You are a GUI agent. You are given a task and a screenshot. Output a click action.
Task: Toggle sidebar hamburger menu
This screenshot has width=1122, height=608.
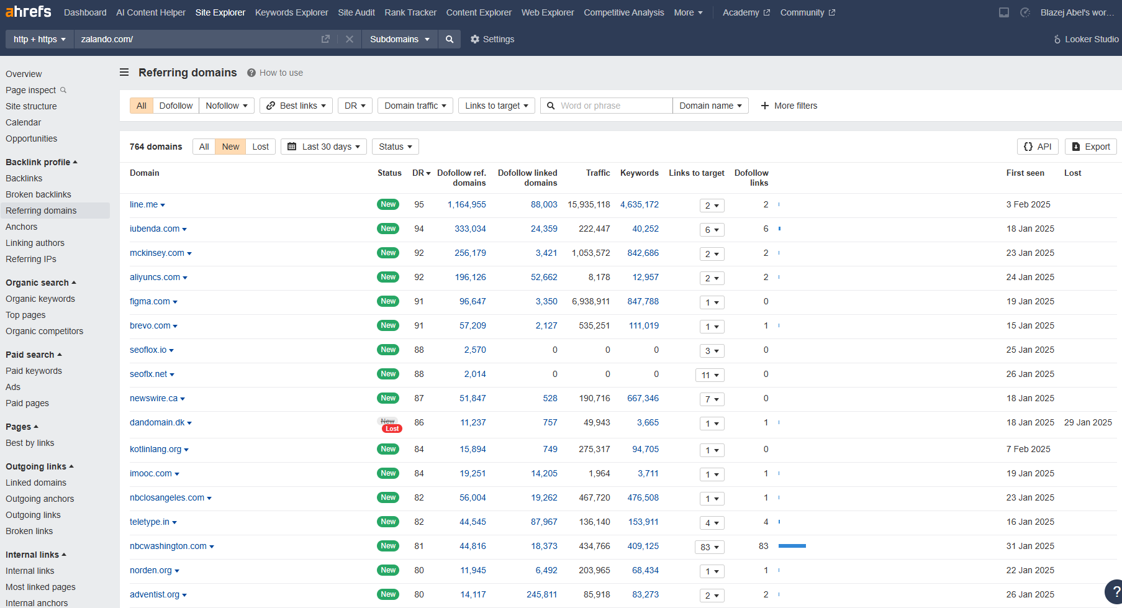point(124,73)
